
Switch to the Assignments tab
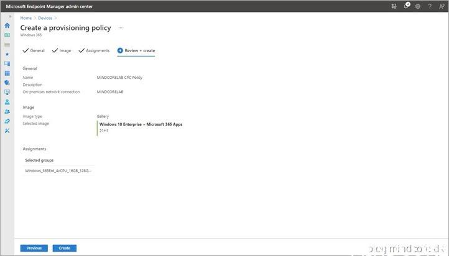click(x=94, y=50)
